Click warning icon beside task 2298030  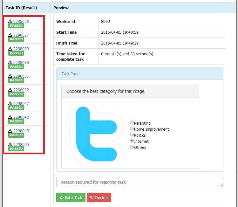[10, 62]
